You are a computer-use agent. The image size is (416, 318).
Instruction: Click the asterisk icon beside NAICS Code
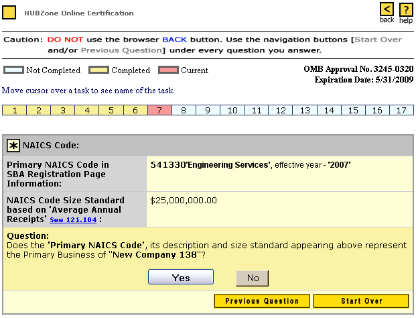[x=13, y=146]
